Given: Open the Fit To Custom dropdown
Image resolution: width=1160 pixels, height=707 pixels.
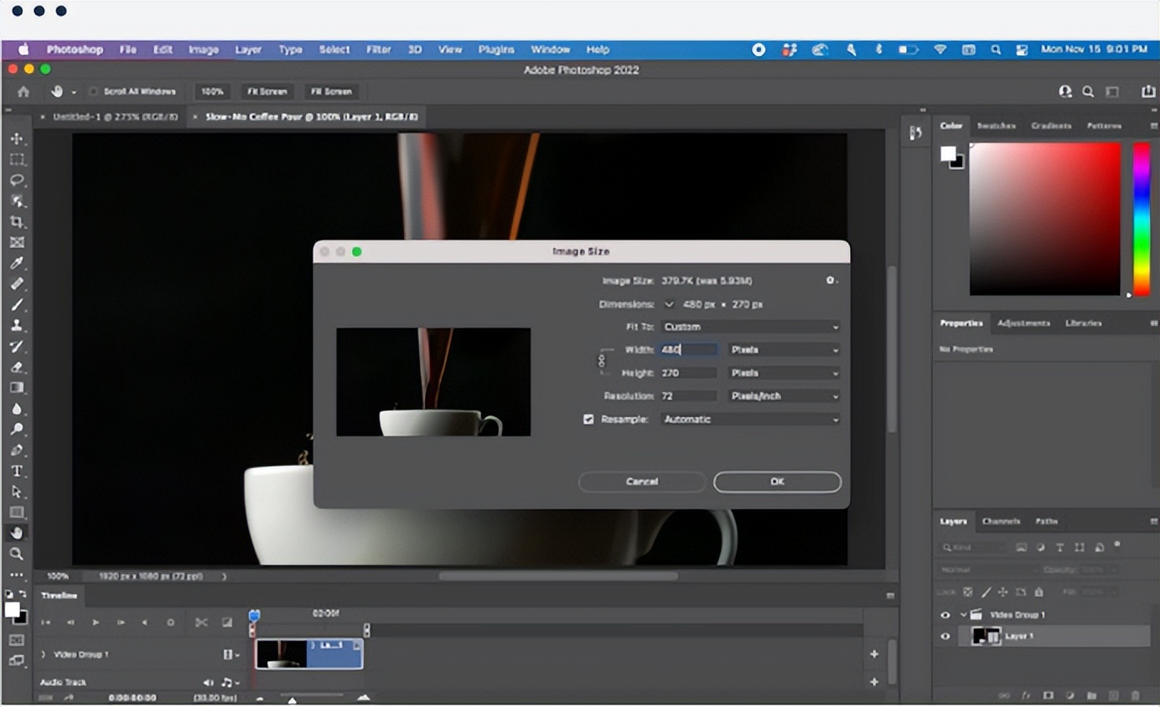Looking at the screenshot, I should click(750, 327).
